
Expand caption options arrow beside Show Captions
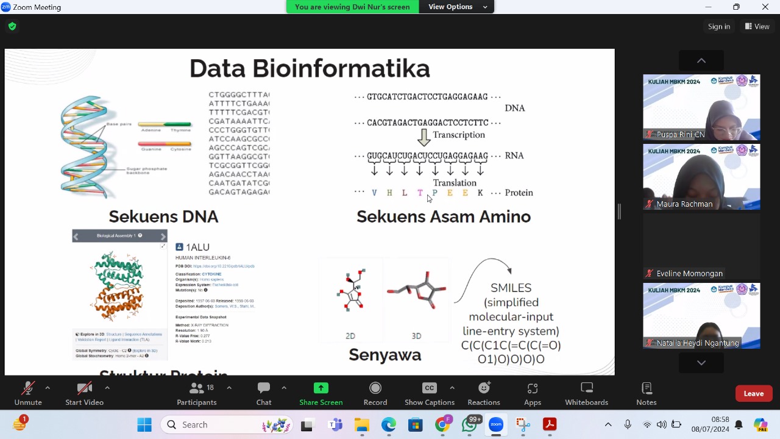(452, 388)
